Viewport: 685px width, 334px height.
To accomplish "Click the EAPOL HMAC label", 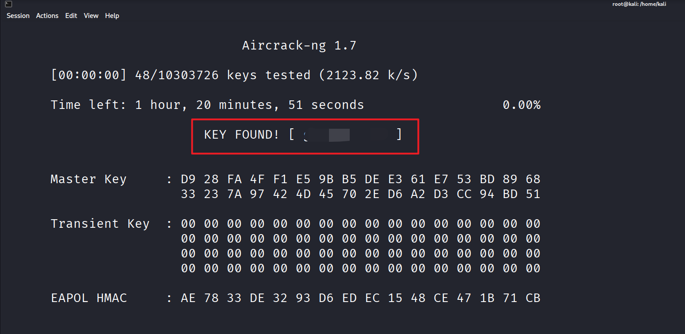I will point(89,298).
